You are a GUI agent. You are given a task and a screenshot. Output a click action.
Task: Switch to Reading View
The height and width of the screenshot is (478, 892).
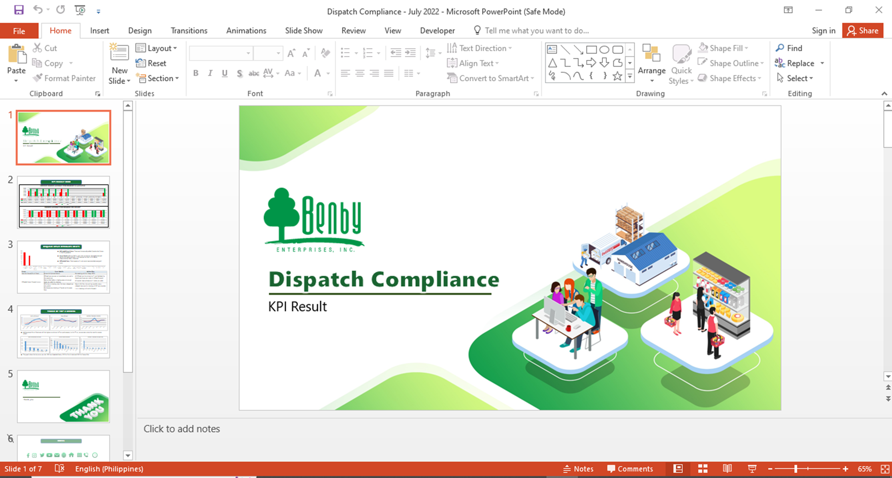point(727,469)
